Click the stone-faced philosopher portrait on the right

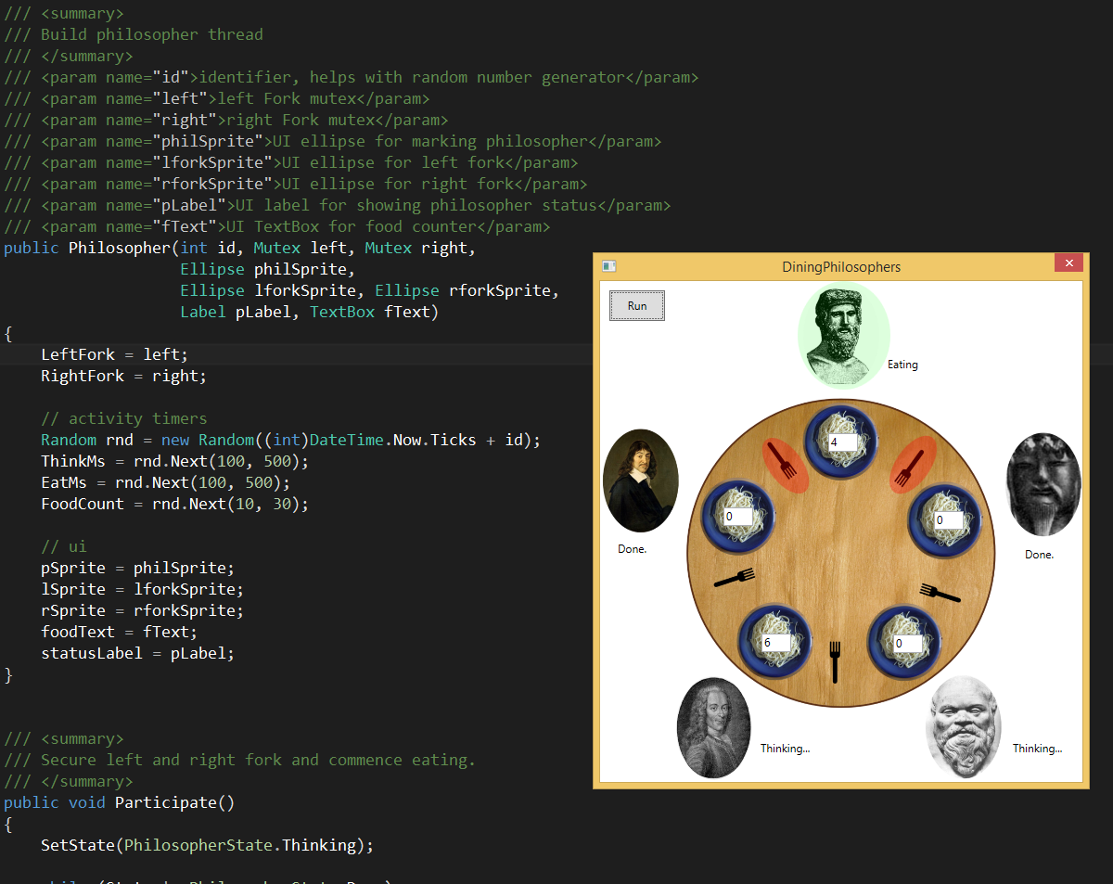coord(1043,483)
